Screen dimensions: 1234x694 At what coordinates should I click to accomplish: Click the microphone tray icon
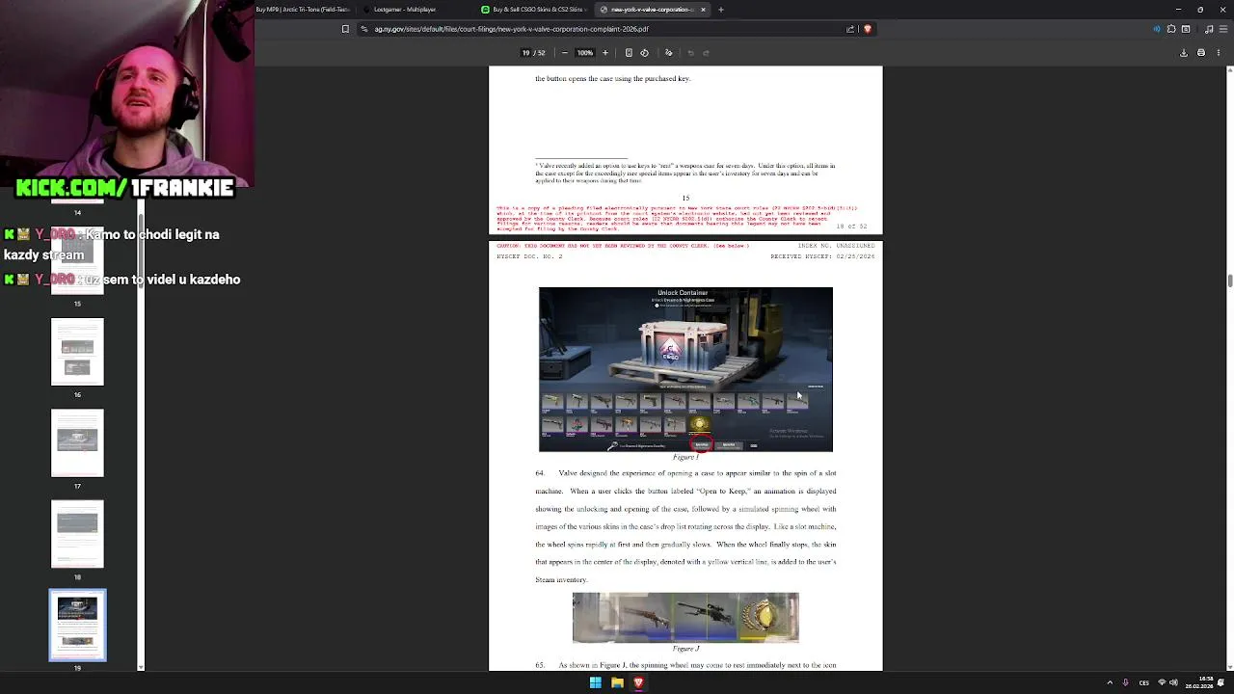tap(1125, 682)
